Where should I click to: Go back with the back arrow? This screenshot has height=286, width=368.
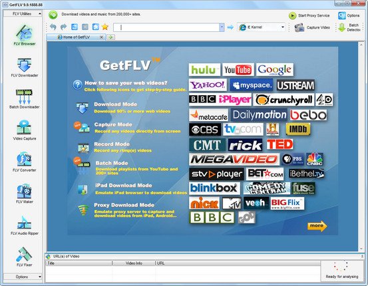[x=53, y=27]
